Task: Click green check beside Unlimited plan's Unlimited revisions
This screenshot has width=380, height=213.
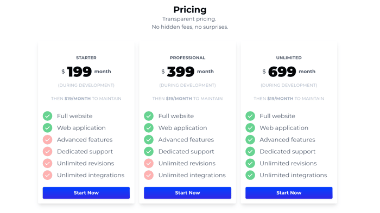Action: point(250,163)
